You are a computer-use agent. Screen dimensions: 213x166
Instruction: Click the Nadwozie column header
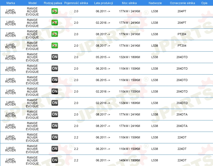155,3
